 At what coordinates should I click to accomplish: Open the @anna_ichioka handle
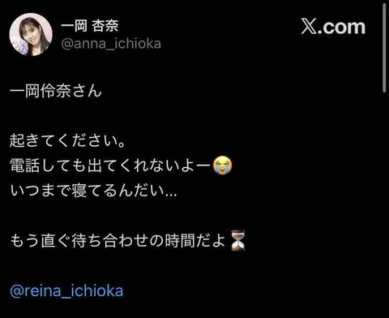coord(111,44)
